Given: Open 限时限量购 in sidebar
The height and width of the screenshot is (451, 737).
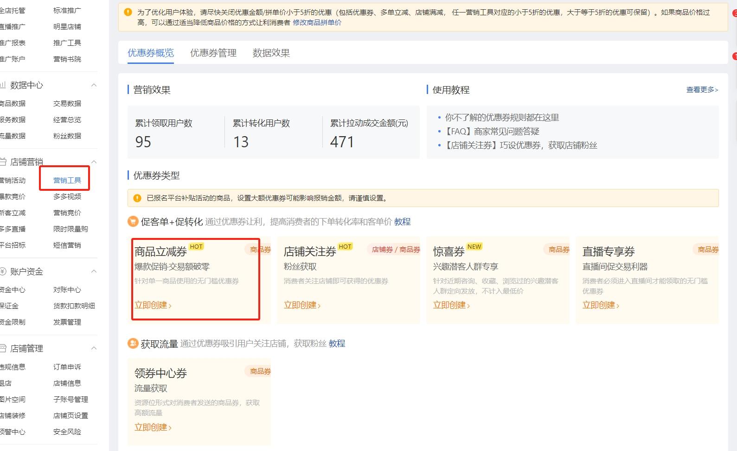Looking at the screenshot, I should pyautogui.click(x=70, y=229).
